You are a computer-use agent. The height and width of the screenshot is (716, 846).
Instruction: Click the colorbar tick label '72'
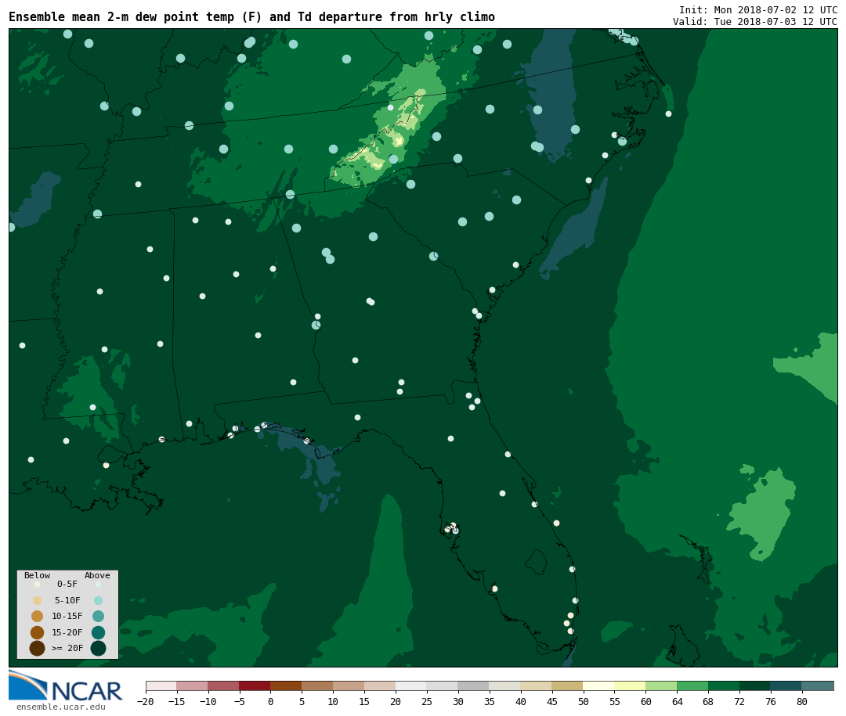click(739, 701)
